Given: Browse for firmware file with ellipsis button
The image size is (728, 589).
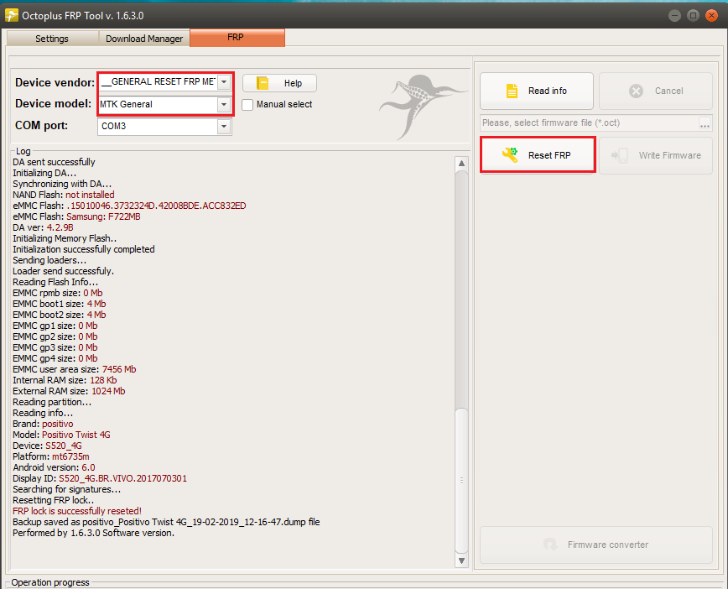Looking at the screenshot, I should [x=705, y=123].
